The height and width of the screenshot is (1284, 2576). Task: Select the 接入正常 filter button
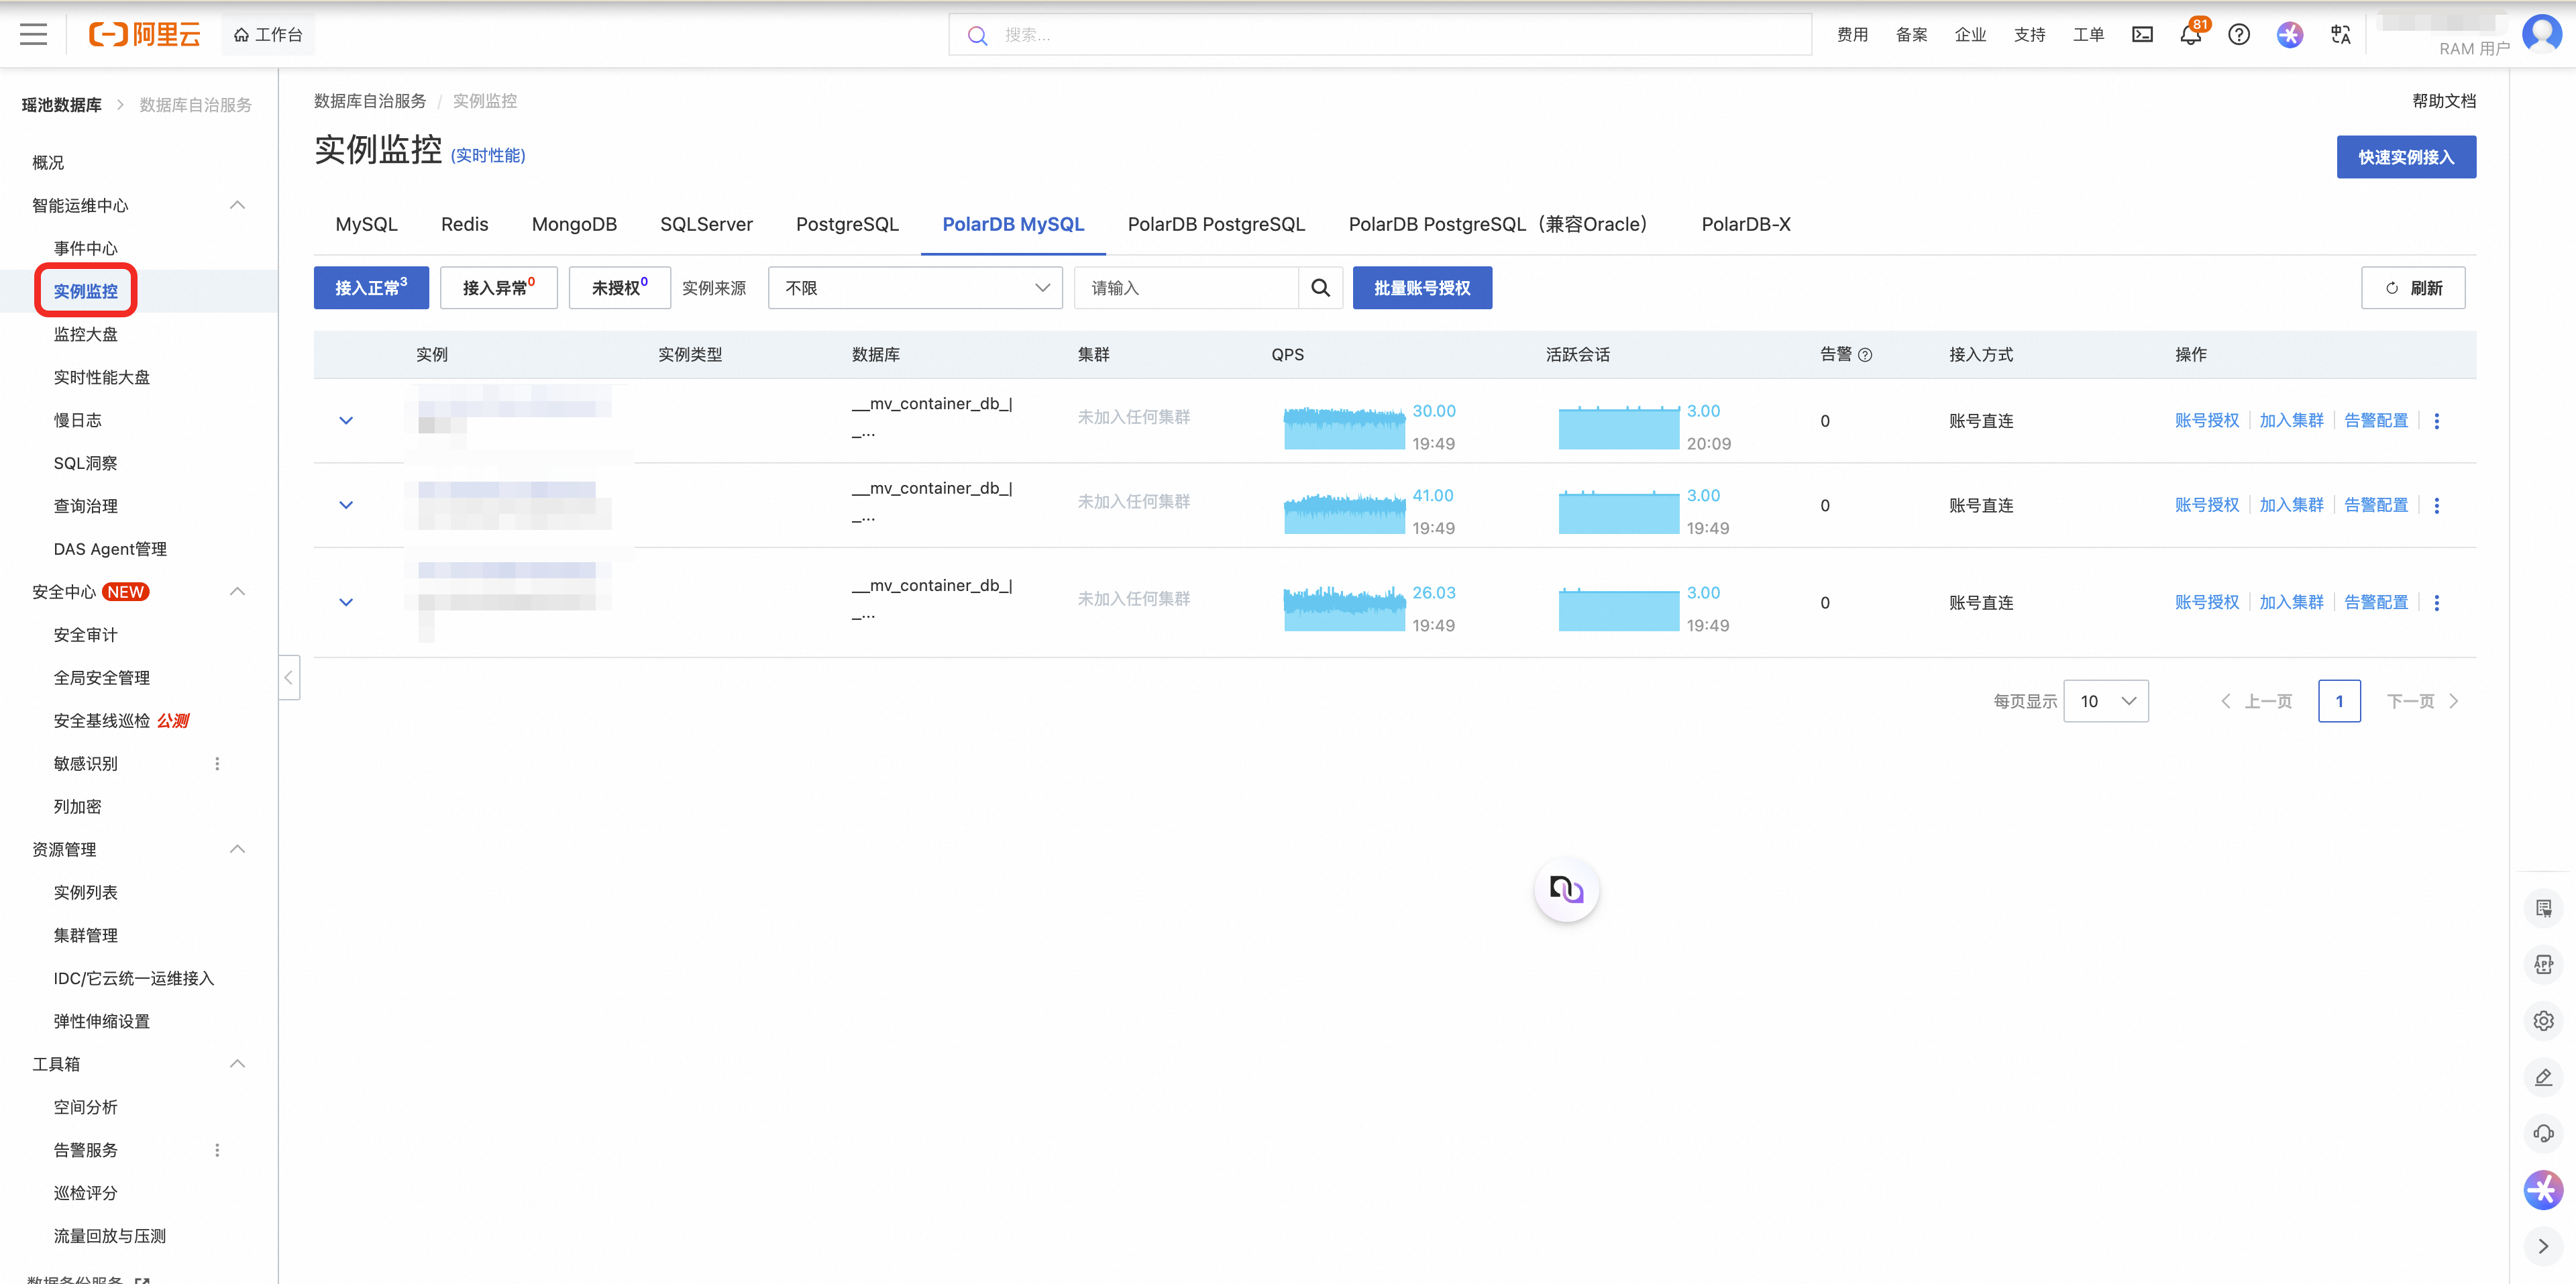click(371, 288)
